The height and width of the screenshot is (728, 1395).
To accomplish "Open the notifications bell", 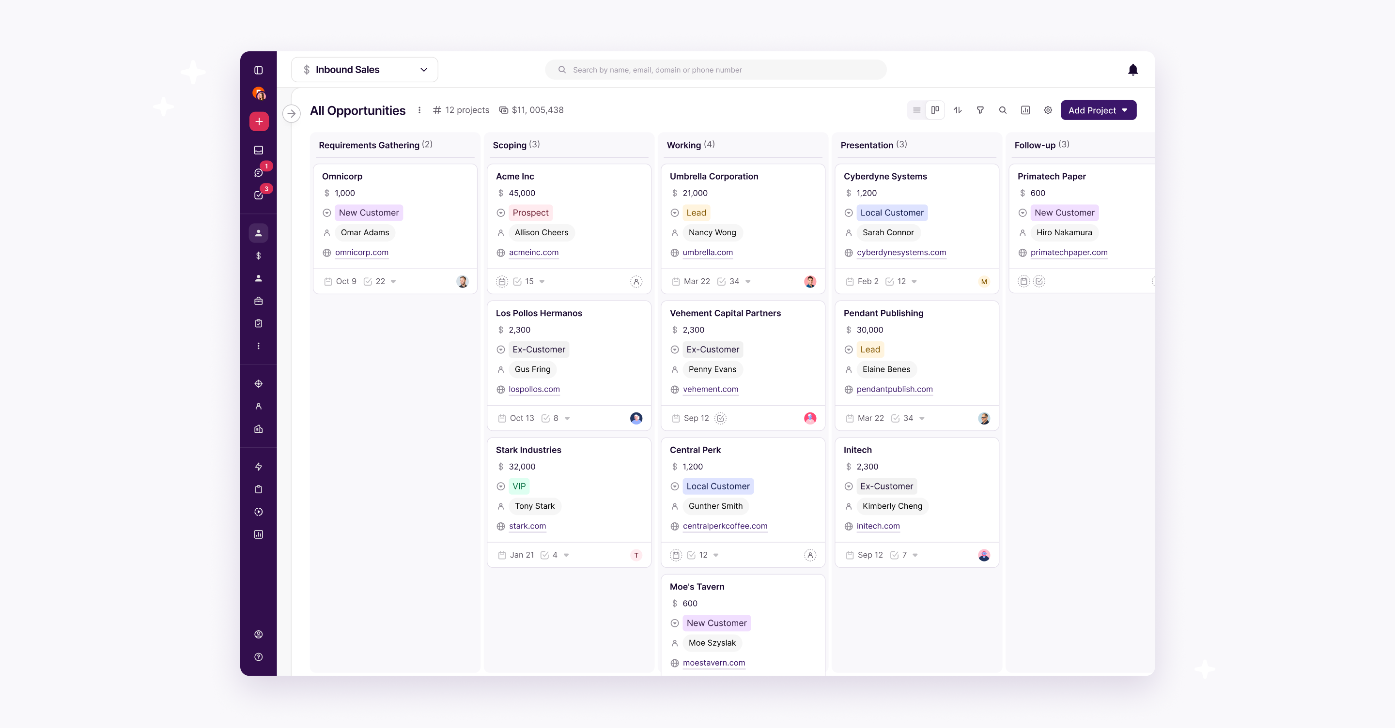I will (x=1133, y=69).
